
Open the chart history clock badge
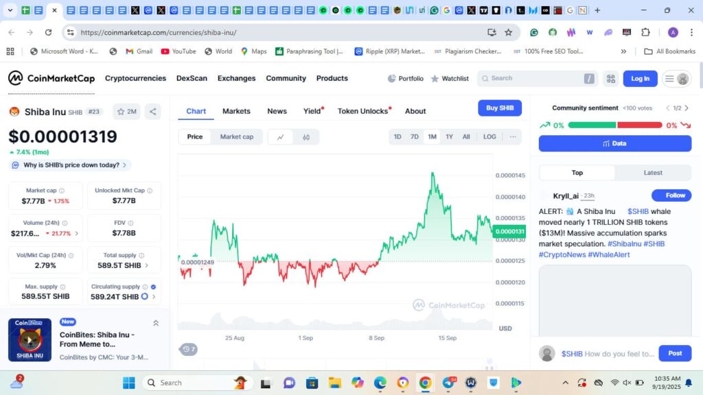click(x=188, y=349)
